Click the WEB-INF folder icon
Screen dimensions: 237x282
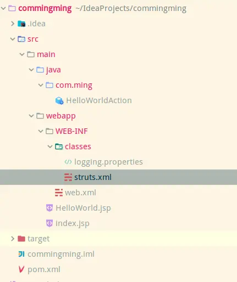[x=49, y=131]
